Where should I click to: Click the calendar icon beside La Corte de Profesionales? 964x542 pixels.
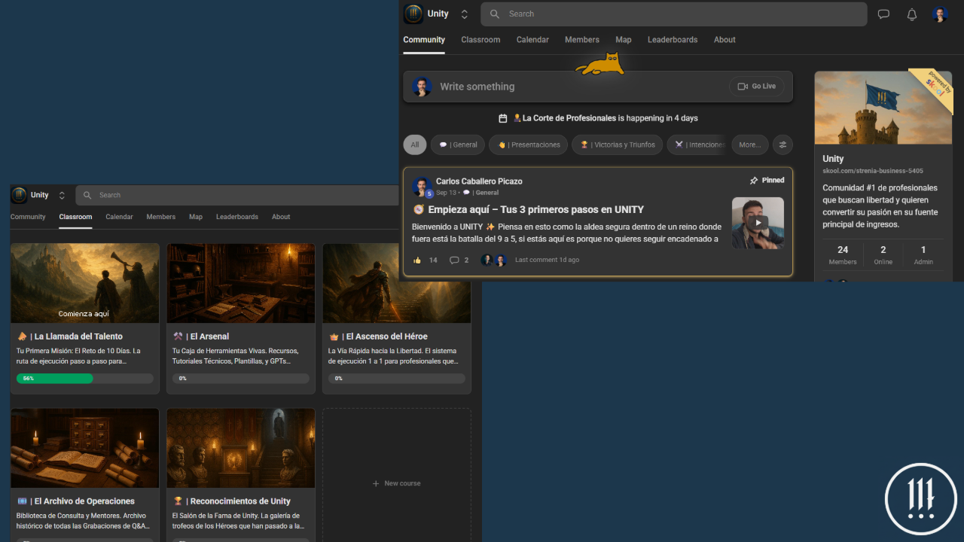pos(503,118)
